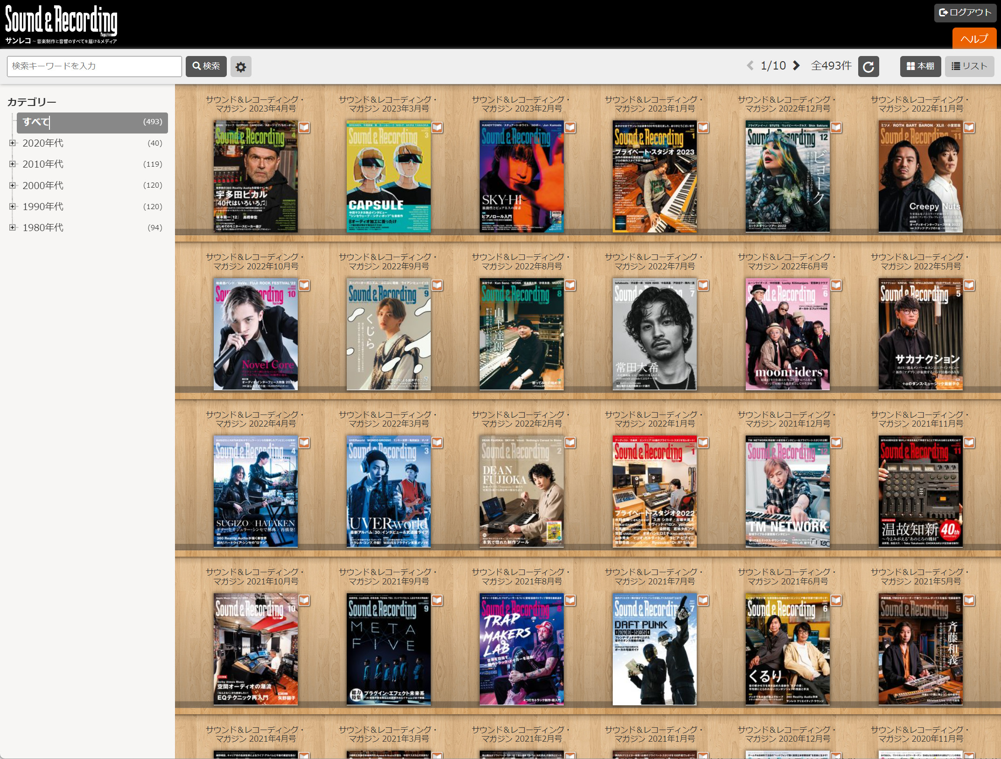
Task: Switch to the 本棚 bookshelf view
Action: [920, 66]
